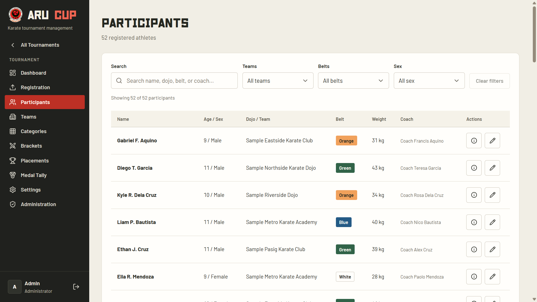Click the ARU Cup logo emblem

point(15,15)
